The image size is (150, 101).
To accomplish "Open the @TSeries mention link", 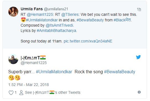I will click(70, 15).
